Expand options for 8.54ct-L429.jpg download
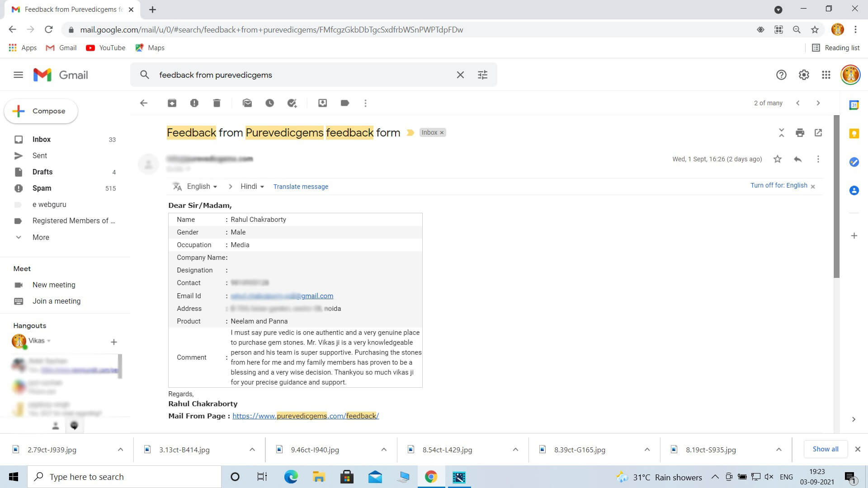The height and width of the screenshot is (488, 868). (x=515, y=450)
